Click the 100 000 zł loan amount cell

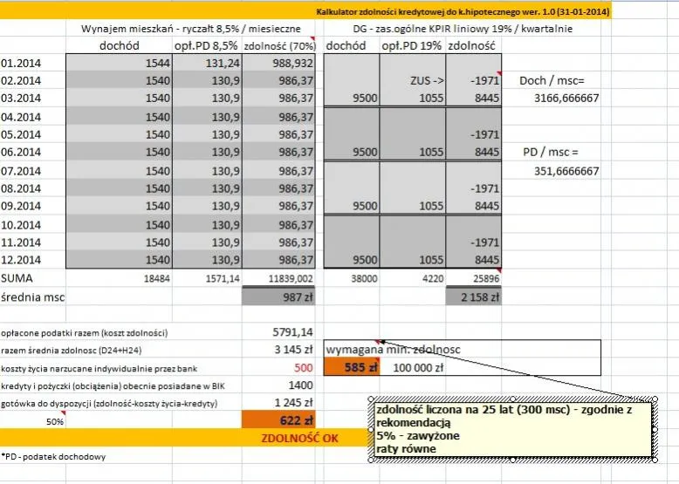pos(417,368)
